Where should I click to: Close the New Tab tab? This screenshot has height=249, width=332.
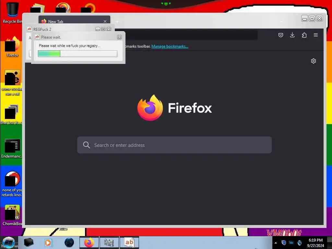pyautogui.click(x=105, y=21)
